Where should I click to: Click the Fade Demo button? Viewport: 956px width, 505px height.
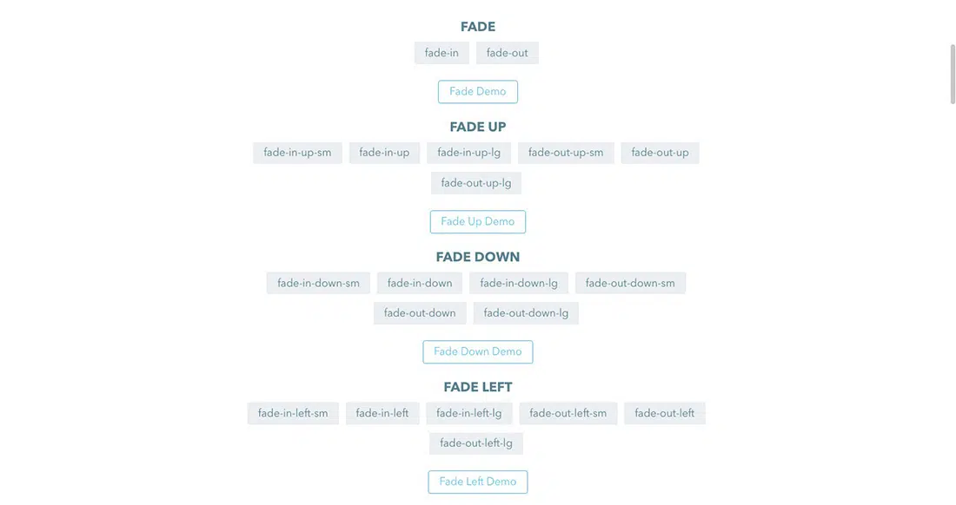(x=477, y=92)
